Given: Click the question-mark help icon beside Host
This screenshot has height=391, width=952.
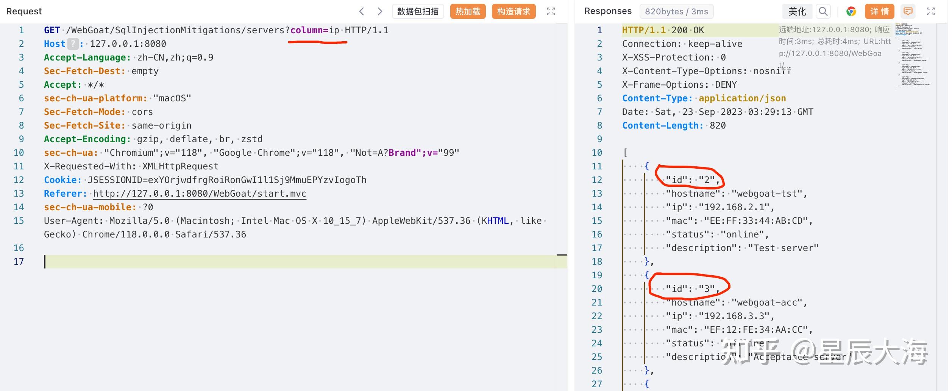Looking at the screenshot, I should tap(72, 44).
